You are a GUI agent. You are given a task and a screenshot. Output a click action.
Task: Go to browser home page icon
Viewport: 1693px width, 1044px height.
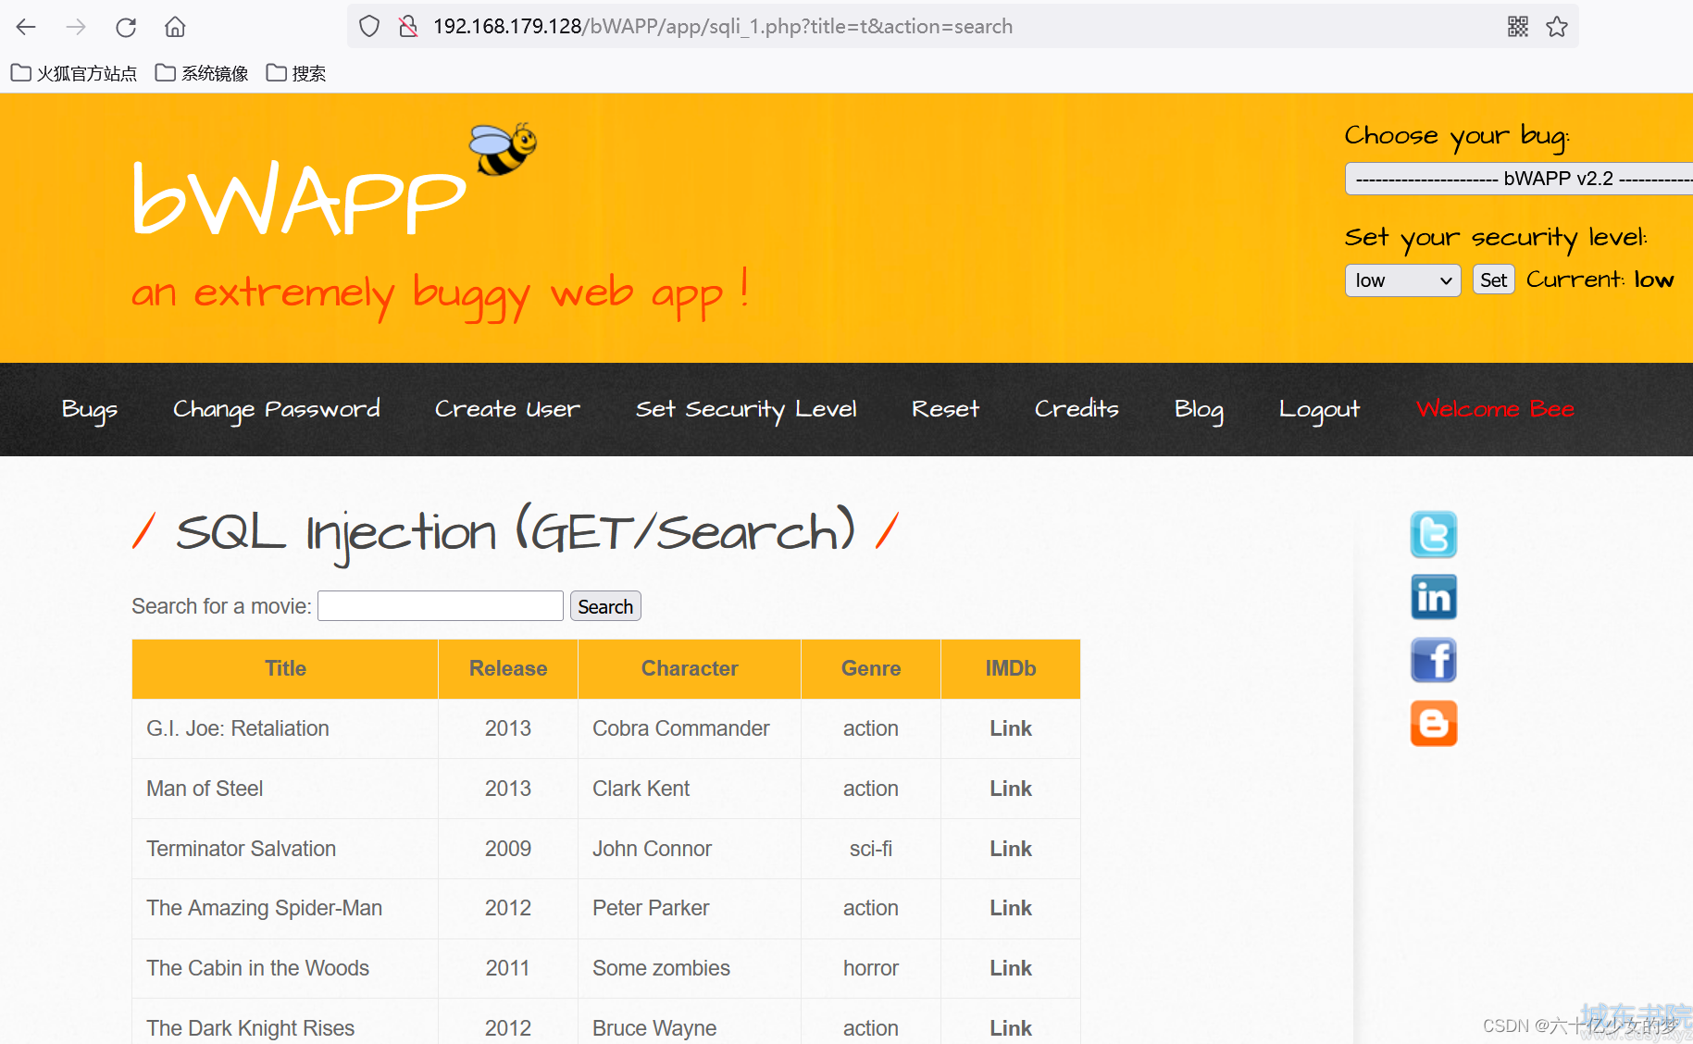tap(175, 27)
